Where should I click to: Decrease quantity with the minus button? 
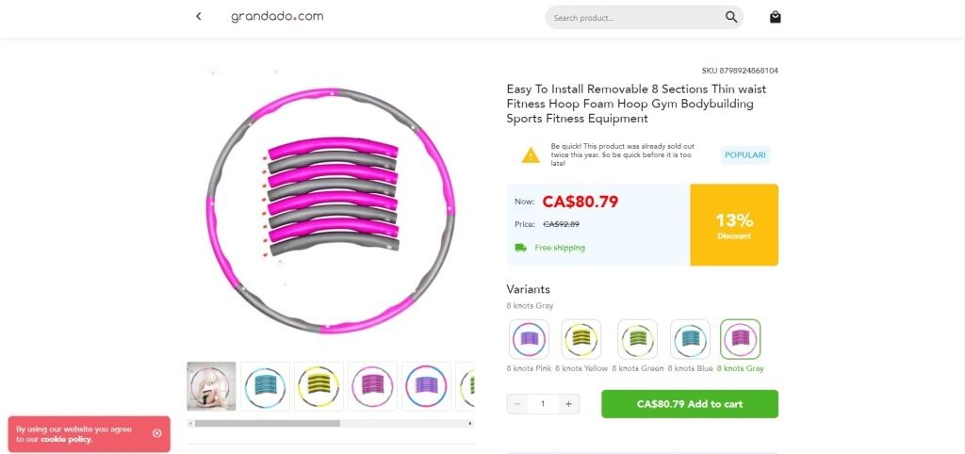tap(517, 404)
